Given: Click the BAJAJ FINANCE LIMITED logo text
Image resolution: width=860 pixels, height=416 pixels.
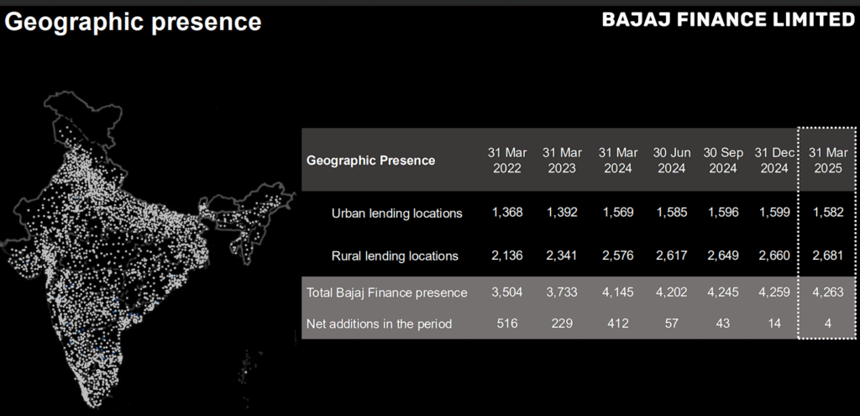Looking at the screenshot, I should pyautogui.click(x=728, y=20).
